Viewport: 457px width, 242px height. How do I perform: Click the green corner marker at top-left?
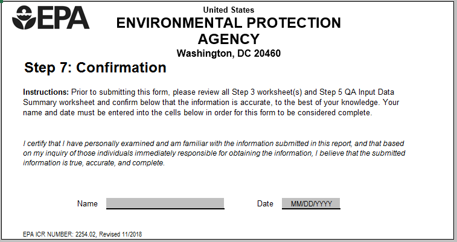(x=2, y=2)
